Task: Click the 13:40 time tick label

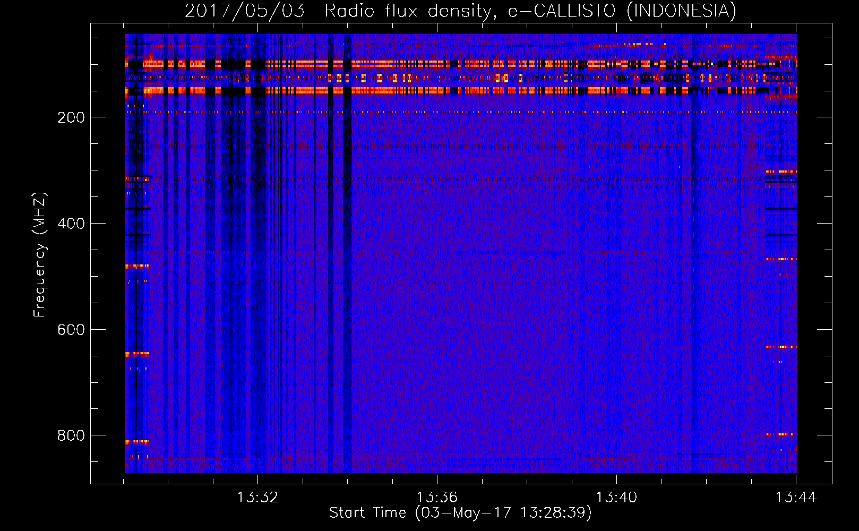Action: (616, 498)
